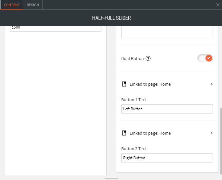222x180 pixels.
Task: Click the page icon above Button 1 Text
Action: pyautogui.click(x=124, y=84)
